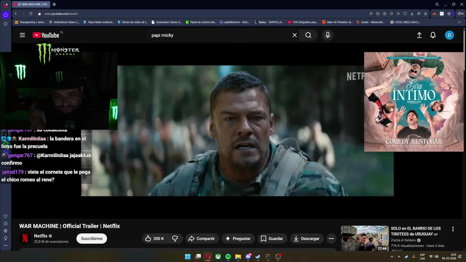Open the new tab plus button
Viewport: 466px width, 262px height.
54,4
